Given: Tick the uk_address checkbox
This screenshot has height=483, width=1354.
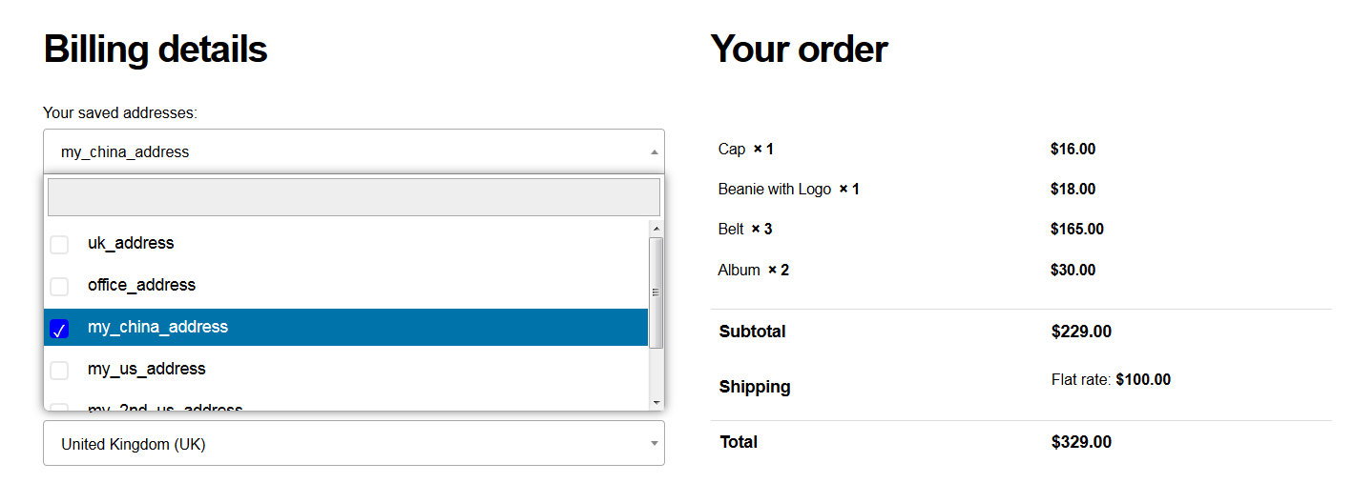Looking at the screenshot, I should click(x=59, y=244).
